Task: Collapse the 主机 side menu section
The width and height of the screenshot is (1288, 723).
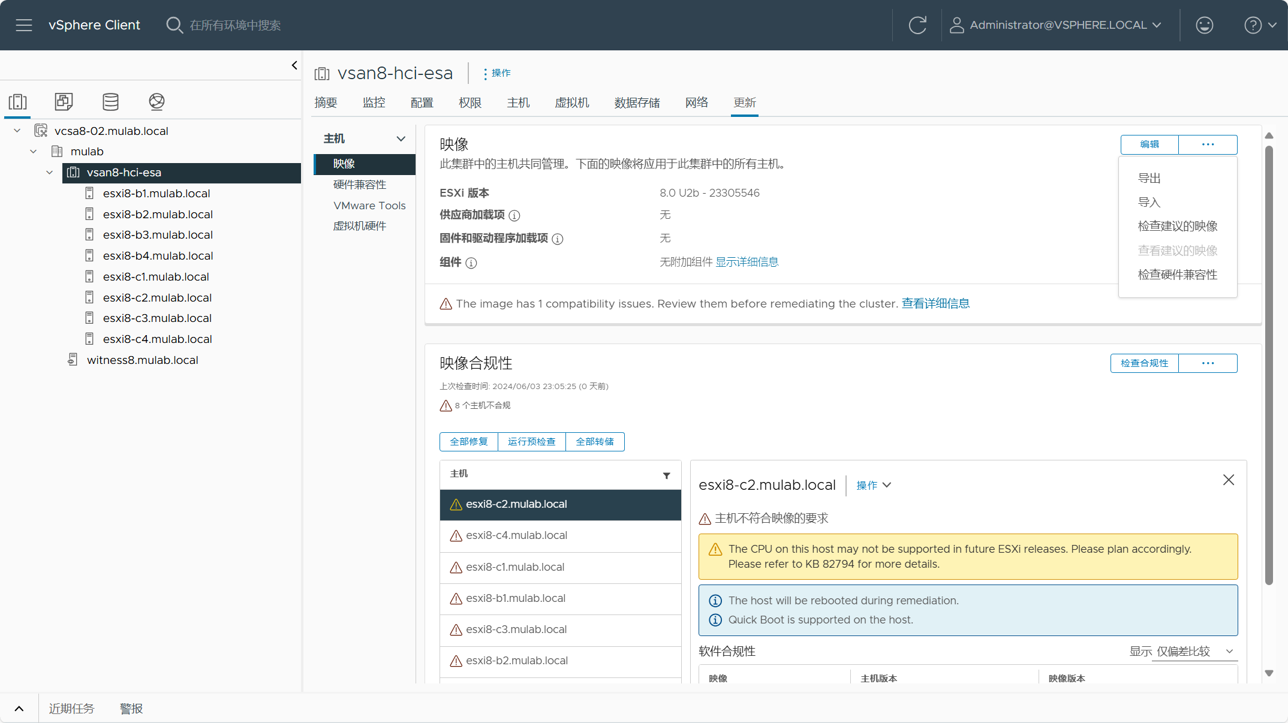Action: [401, 138]
